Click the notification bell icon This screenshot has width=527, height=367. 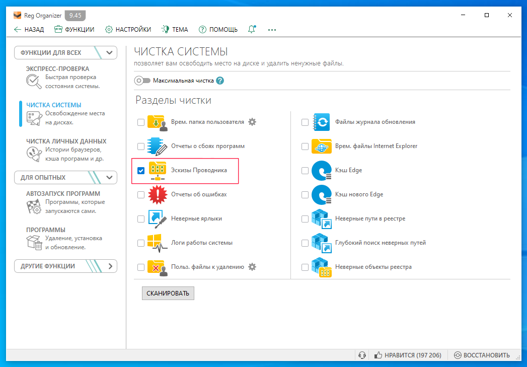(252, 30)
